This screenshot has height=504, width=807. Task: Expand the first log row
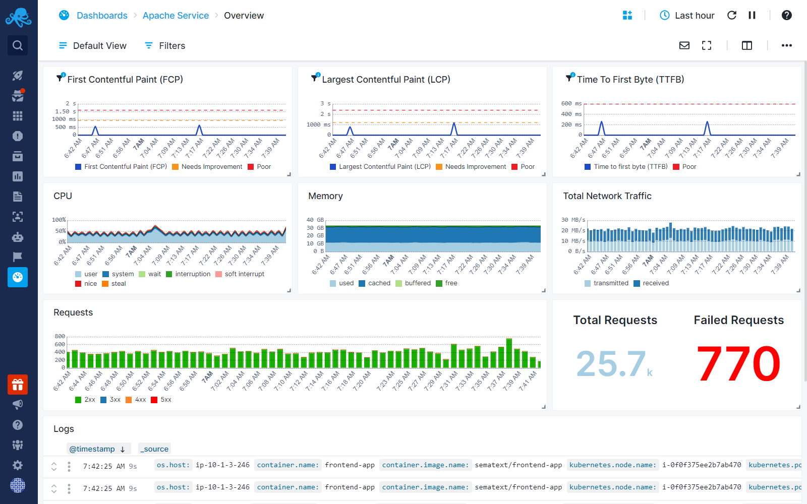pos(54,467)
